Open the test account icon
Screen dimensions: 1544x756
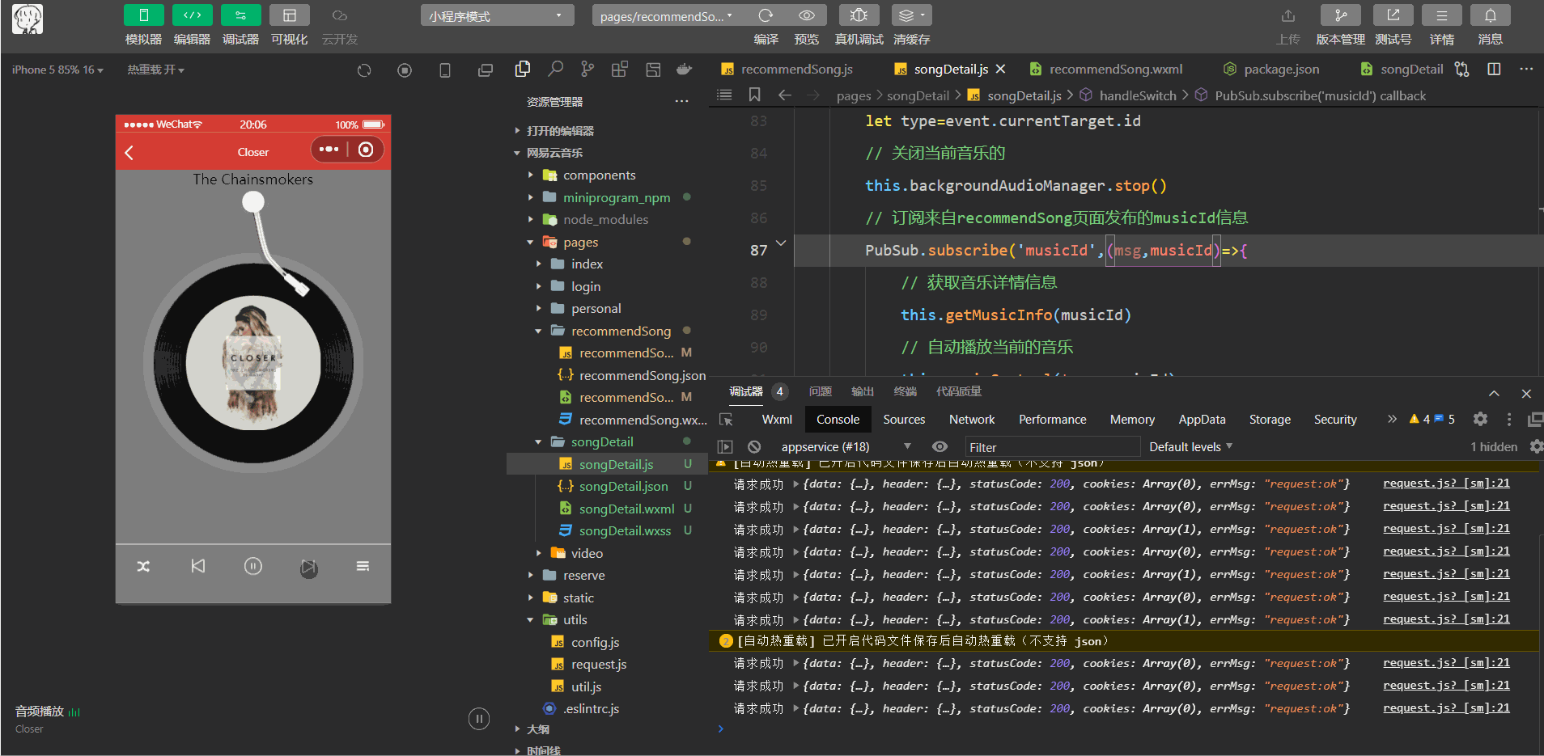pyautogui.click(x=1393, y=15)
